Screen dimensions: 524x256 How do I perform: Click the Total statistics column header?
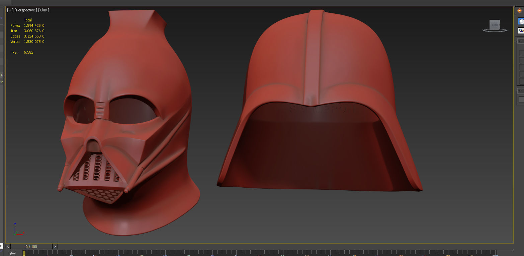click(x=28, y=20)
